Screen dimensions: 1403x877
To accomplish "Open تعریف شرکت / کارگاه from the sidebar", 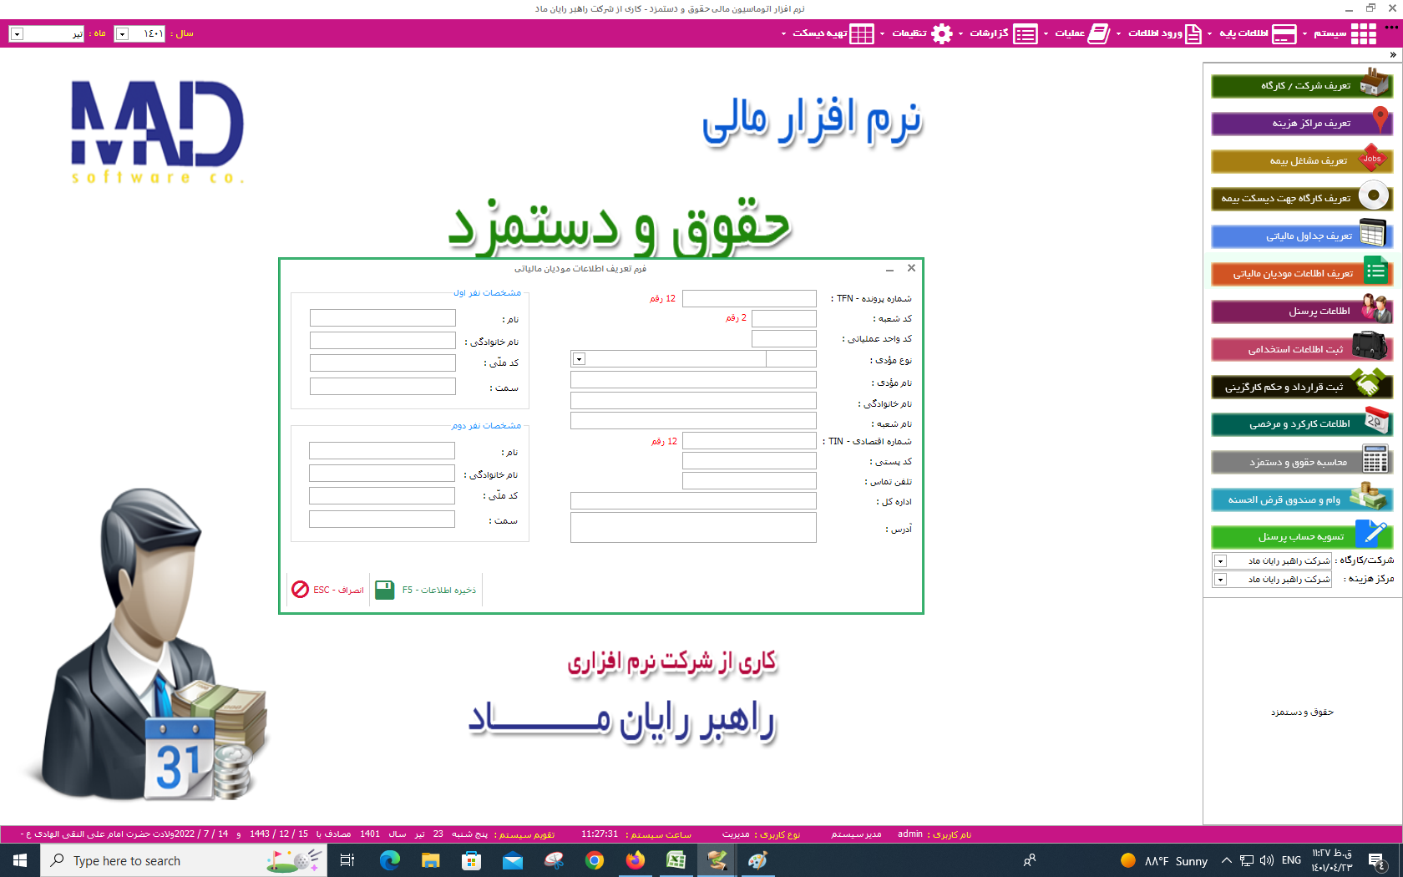I will pos(1302,85).
